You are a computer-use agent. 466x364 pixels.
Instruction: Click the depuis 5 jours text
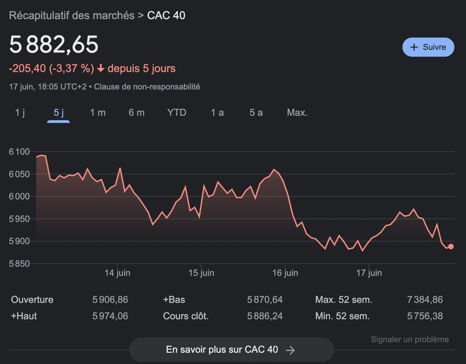pos(141,68)
